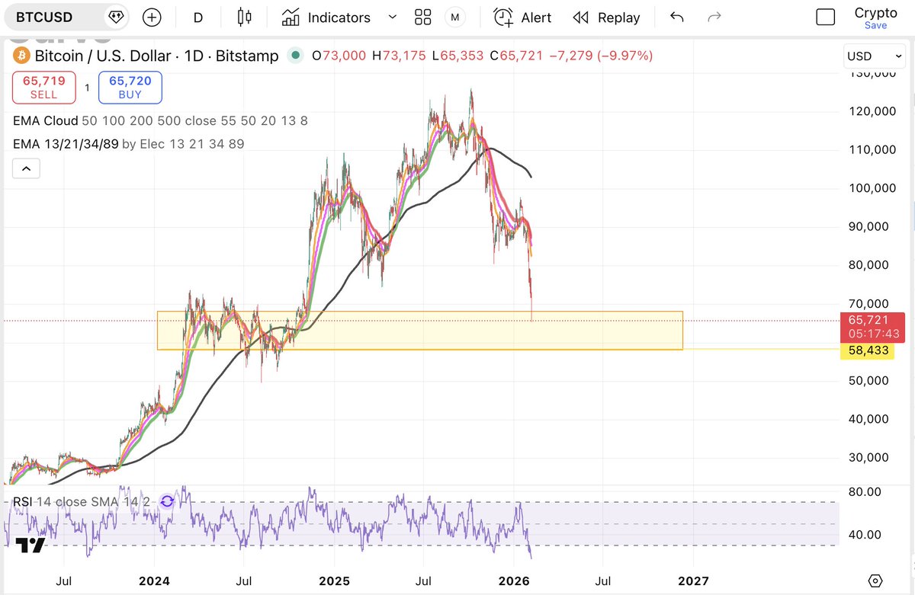Click the 2025 label on time axis

point(334,581)
